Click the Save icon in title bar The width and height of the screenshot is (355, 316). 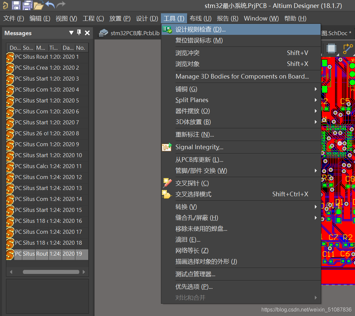coord(16,5)
